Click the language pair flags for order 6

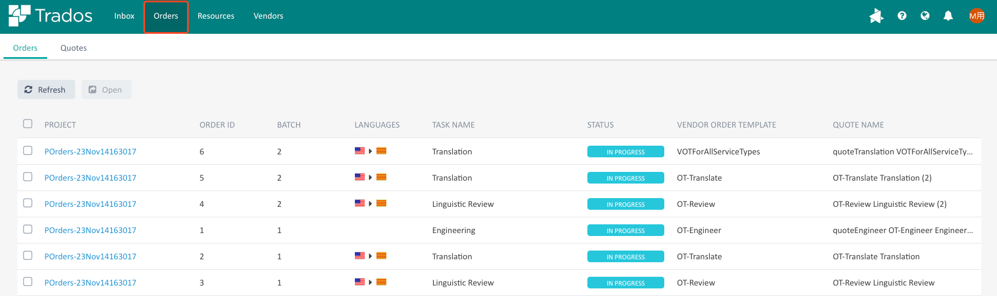371,151
